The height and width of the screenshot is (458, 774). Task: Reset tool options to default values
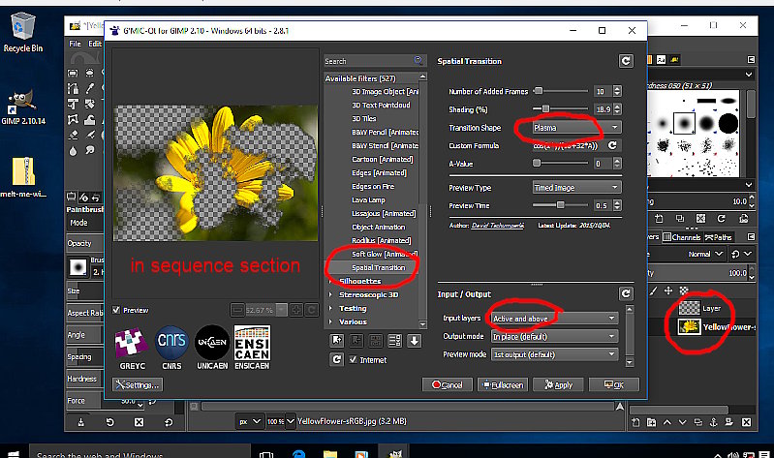click(x=169, y=422)
